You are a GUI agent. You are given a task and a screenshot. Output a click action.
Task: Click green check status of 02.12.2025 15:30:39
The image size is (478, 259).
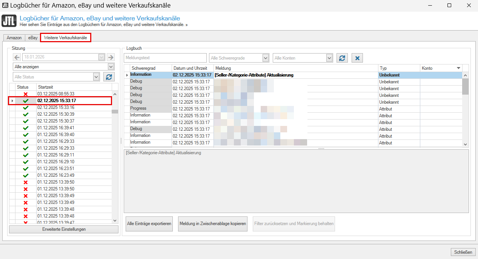pyautogui.click(x=26, y=114)
